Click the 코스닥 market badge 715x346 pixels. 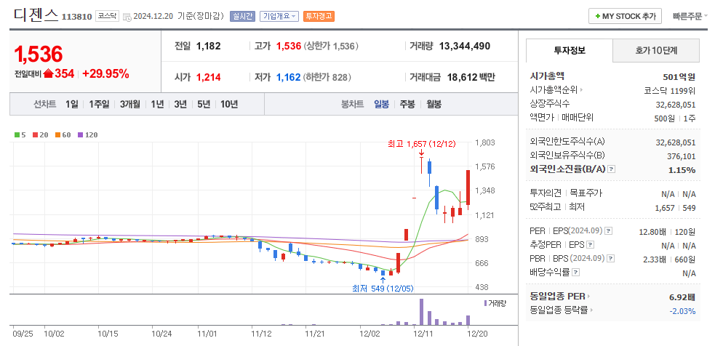pos(108,17)
